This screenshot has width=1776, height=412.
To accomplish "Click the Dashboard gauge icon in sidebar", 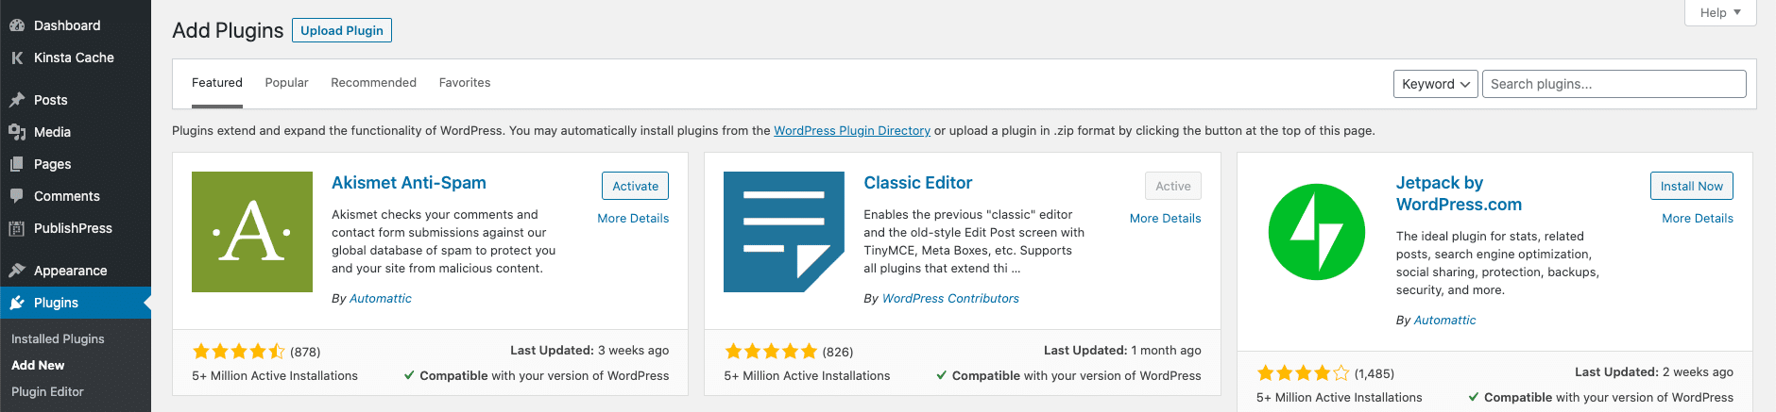I will point(17,25).
